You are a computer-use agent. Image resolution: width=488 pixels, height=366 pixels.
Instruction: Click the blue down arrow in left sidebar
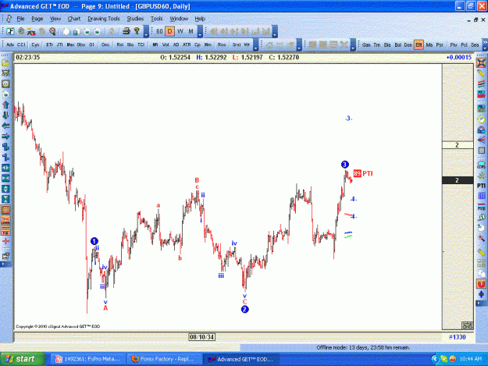click(x=5, y=115)
